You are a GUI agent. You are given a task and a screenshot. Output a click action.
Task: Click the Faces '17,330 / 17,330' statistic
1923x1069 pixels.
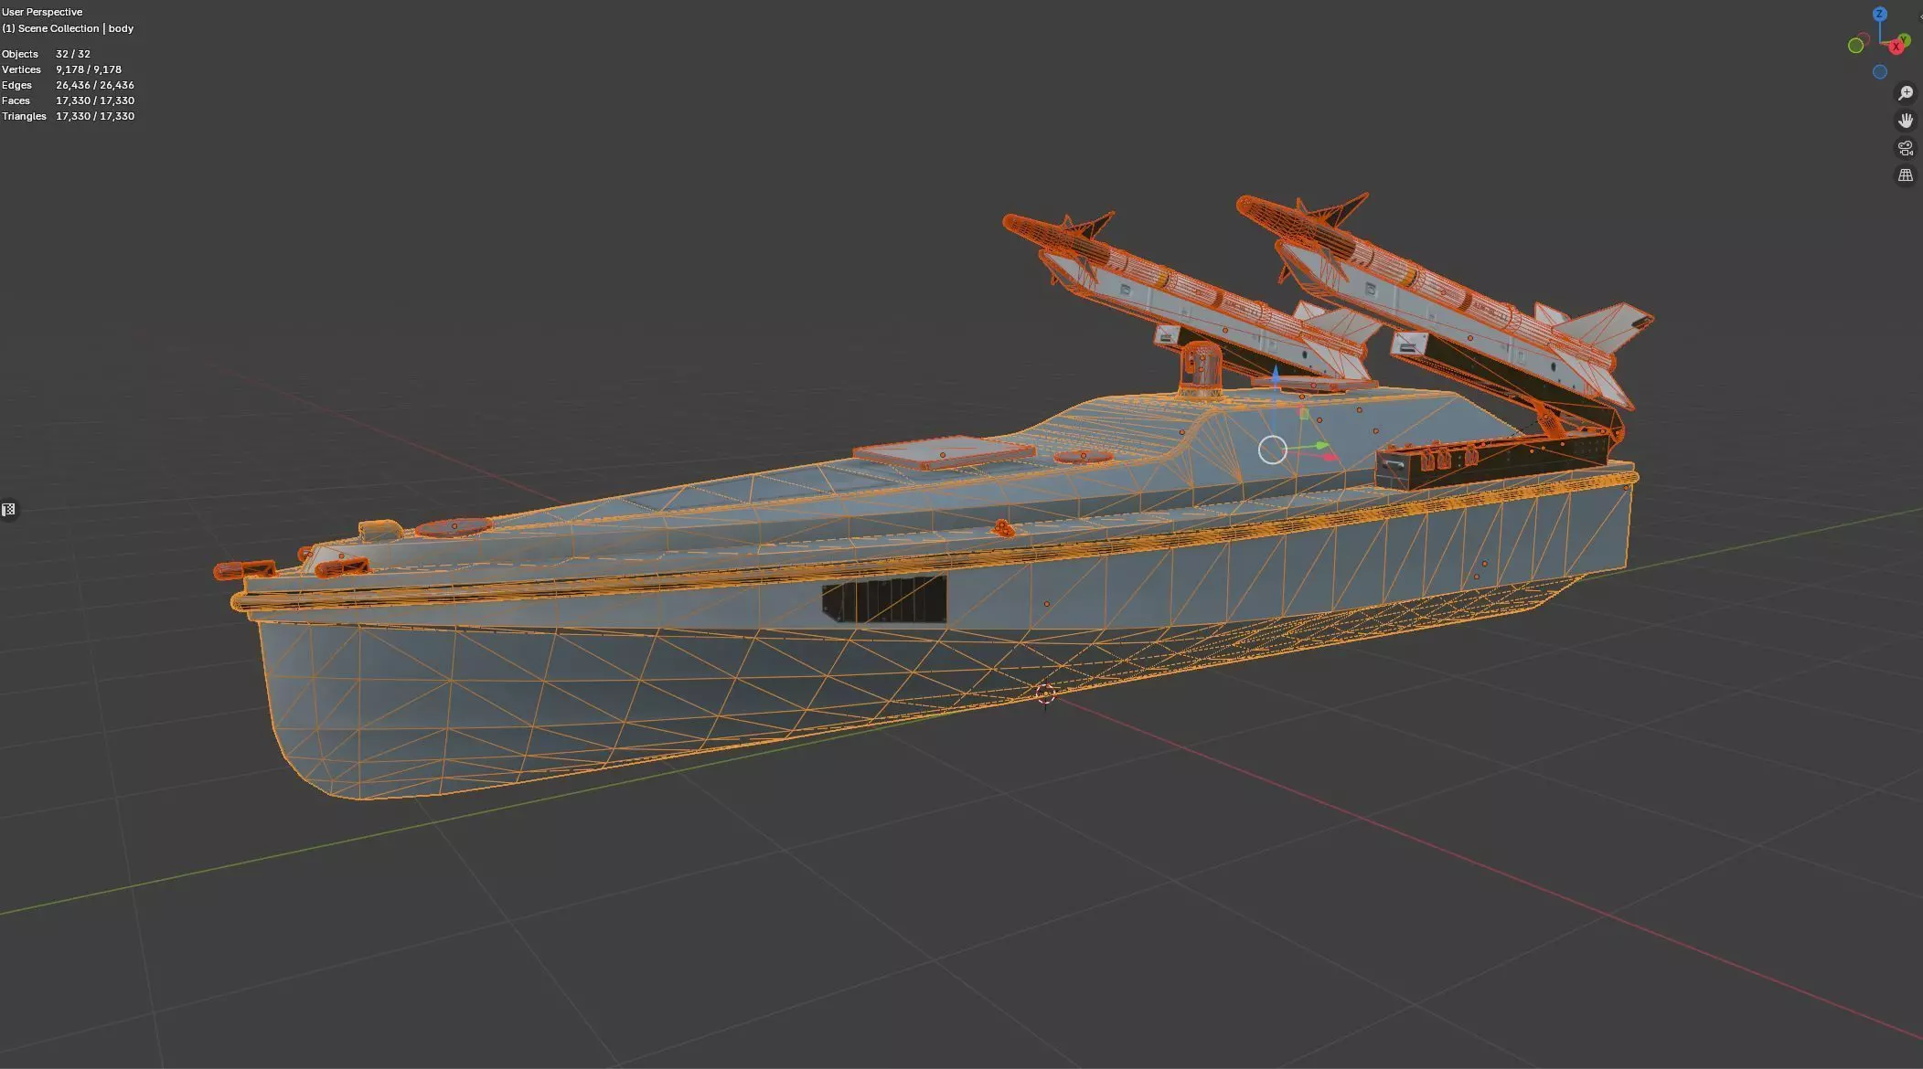pyautogui.click(x=95, y=101)
